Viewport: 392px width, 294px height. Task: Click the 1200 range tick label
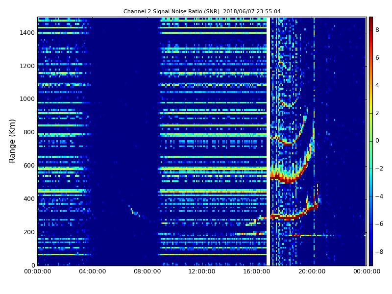point(27,66)
